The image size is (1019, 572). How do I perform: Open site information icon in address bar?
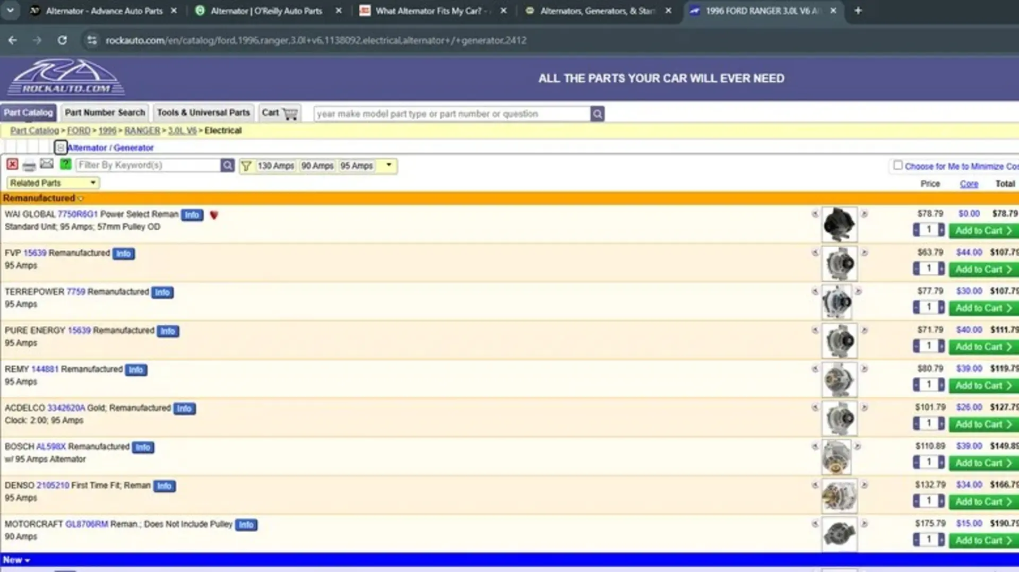pyautogui.click(x=92, y=40)
